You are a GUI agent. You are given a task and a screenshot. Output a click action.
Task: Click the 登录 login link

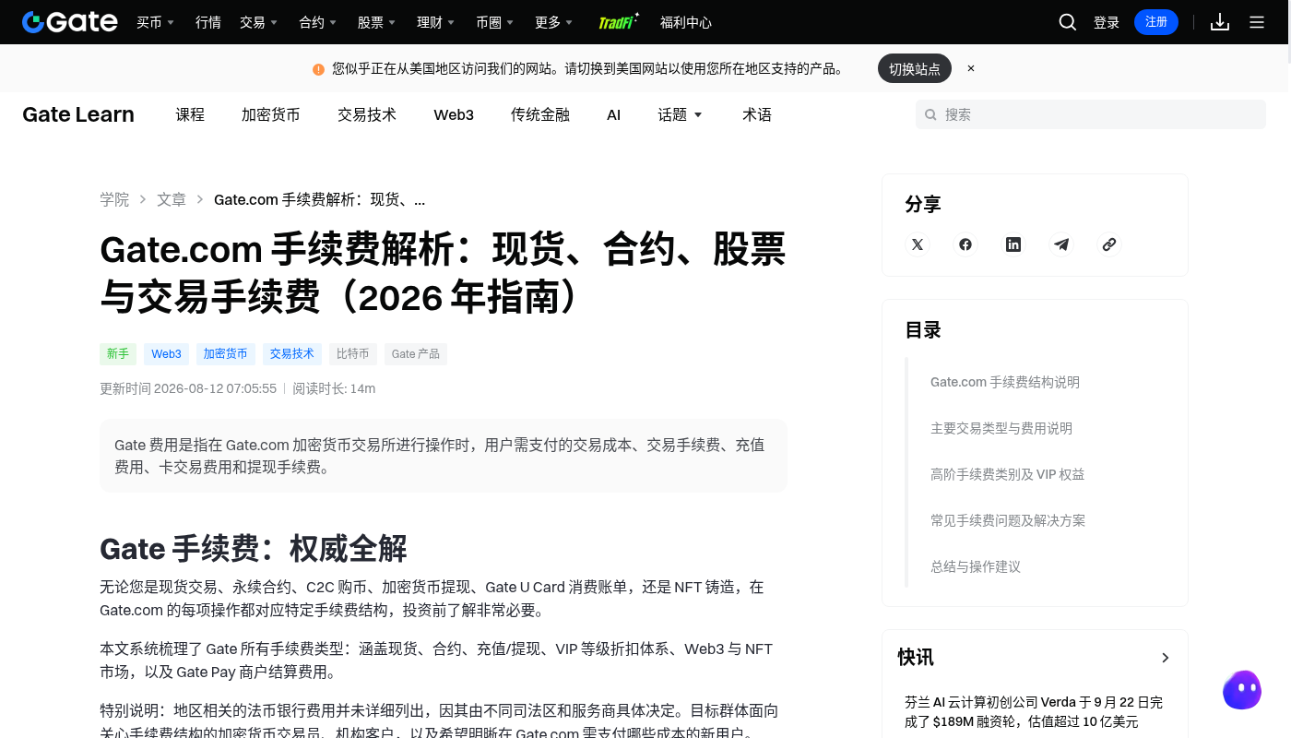point(1107,22)
